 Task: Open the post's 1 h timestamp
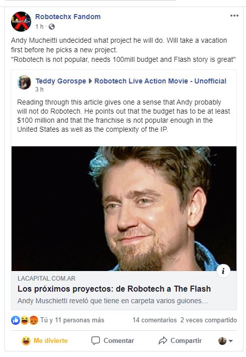(39, 27)
